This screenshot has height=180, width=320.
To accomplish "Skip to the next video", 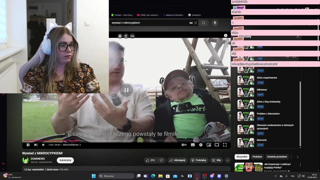I will (x=36, y=145).
